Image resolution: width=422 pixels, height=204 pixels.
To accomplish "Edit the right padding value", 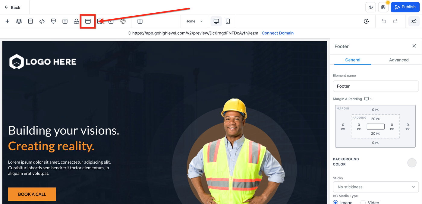I will (x=392, y=127).
